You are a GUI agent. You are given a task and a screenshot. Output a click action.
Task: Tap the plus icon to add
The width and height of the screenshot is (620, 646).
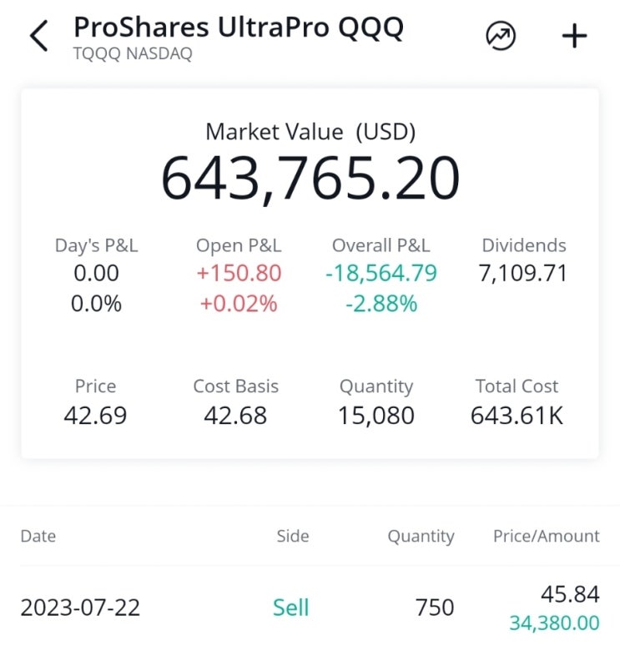574,36
